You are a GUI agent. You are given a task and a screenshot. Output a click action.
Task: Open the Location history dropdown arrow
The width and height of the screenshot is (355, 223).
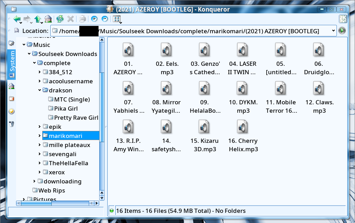[x=333, y=30]
